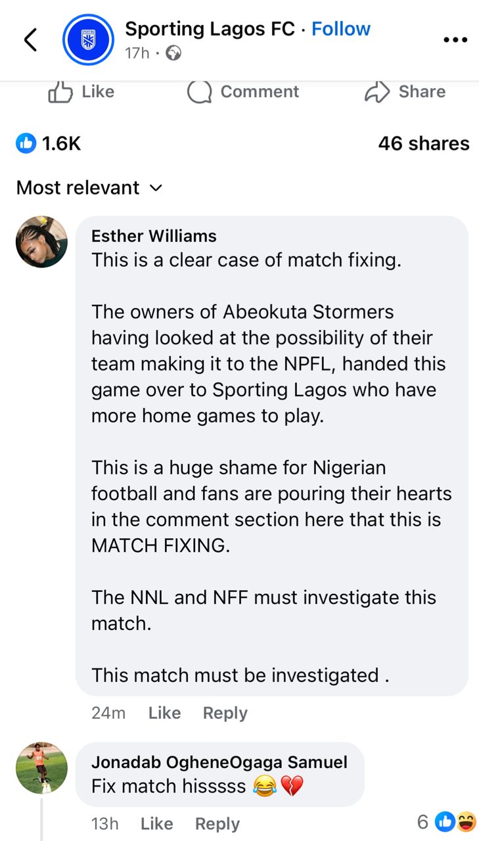
Task: Open the three-dot post options menu
Action: [x=455, y=40]
